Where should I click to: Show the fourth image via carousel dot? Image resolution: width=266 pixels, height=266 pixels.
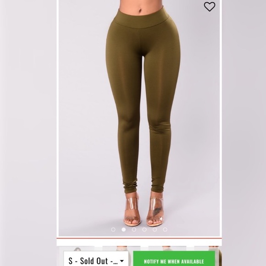[x=144, y=229]
